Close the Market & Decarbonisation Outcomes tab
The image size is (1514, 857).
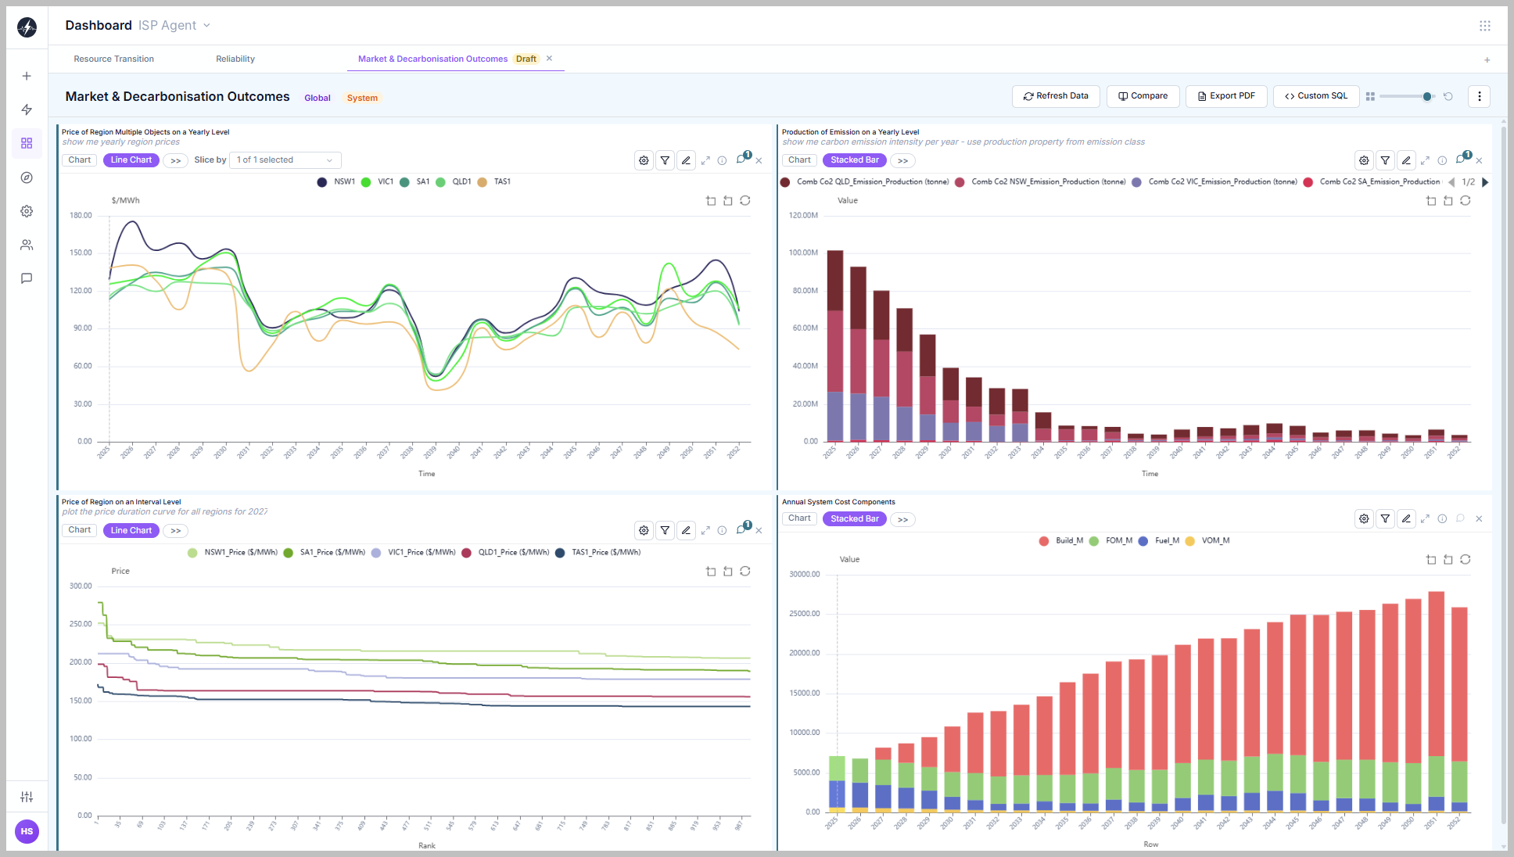tap(549, 59)
